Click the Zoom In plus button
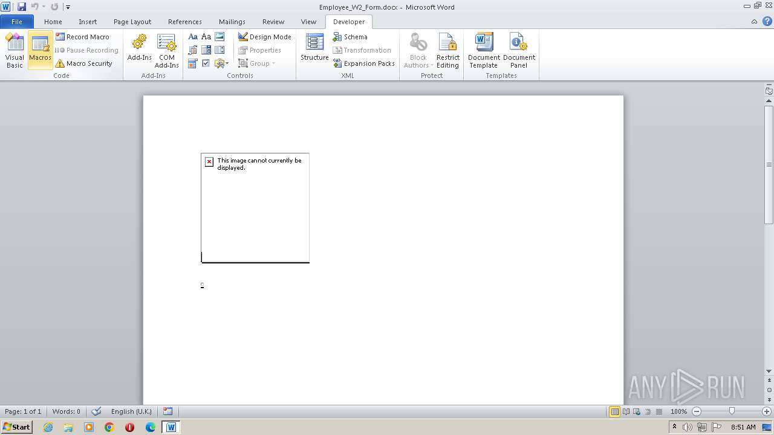 tap(767, 411)
